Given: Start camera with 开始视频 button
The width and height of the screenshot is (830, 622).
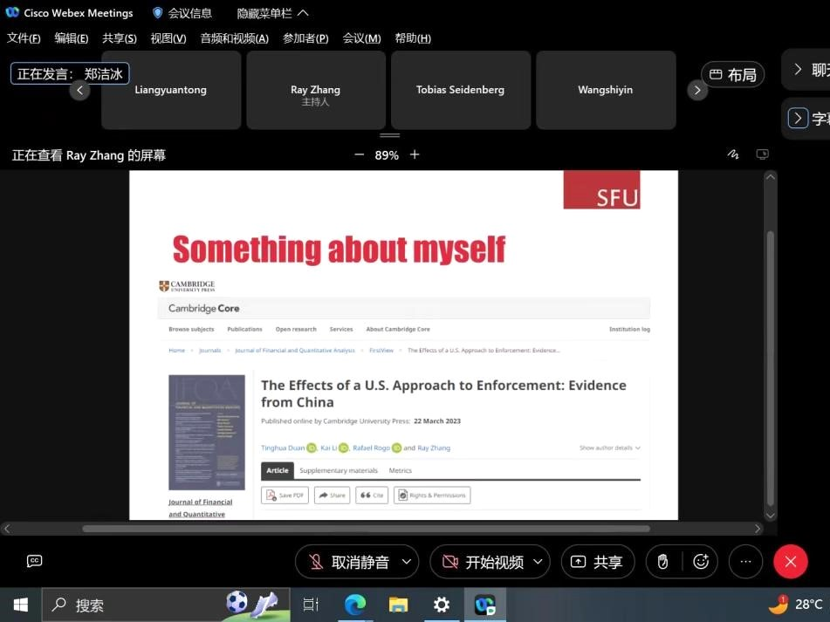Looking at the screenshot, I should [x=484, y=562].
